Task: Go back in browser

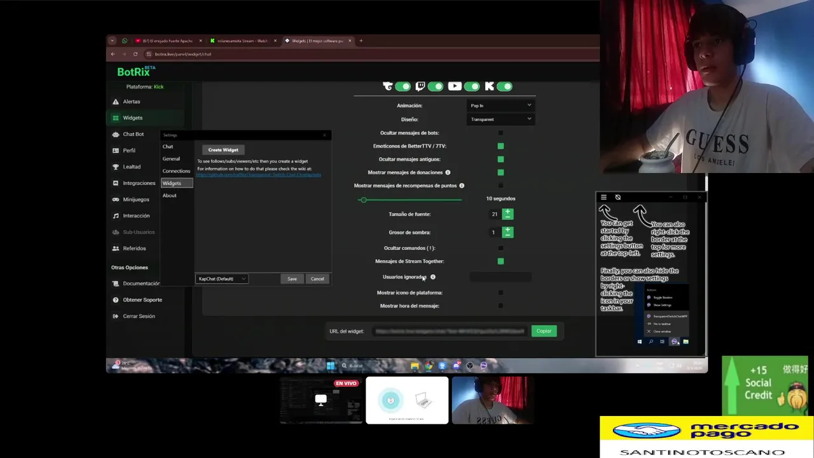Action: [x=113, y=54]
